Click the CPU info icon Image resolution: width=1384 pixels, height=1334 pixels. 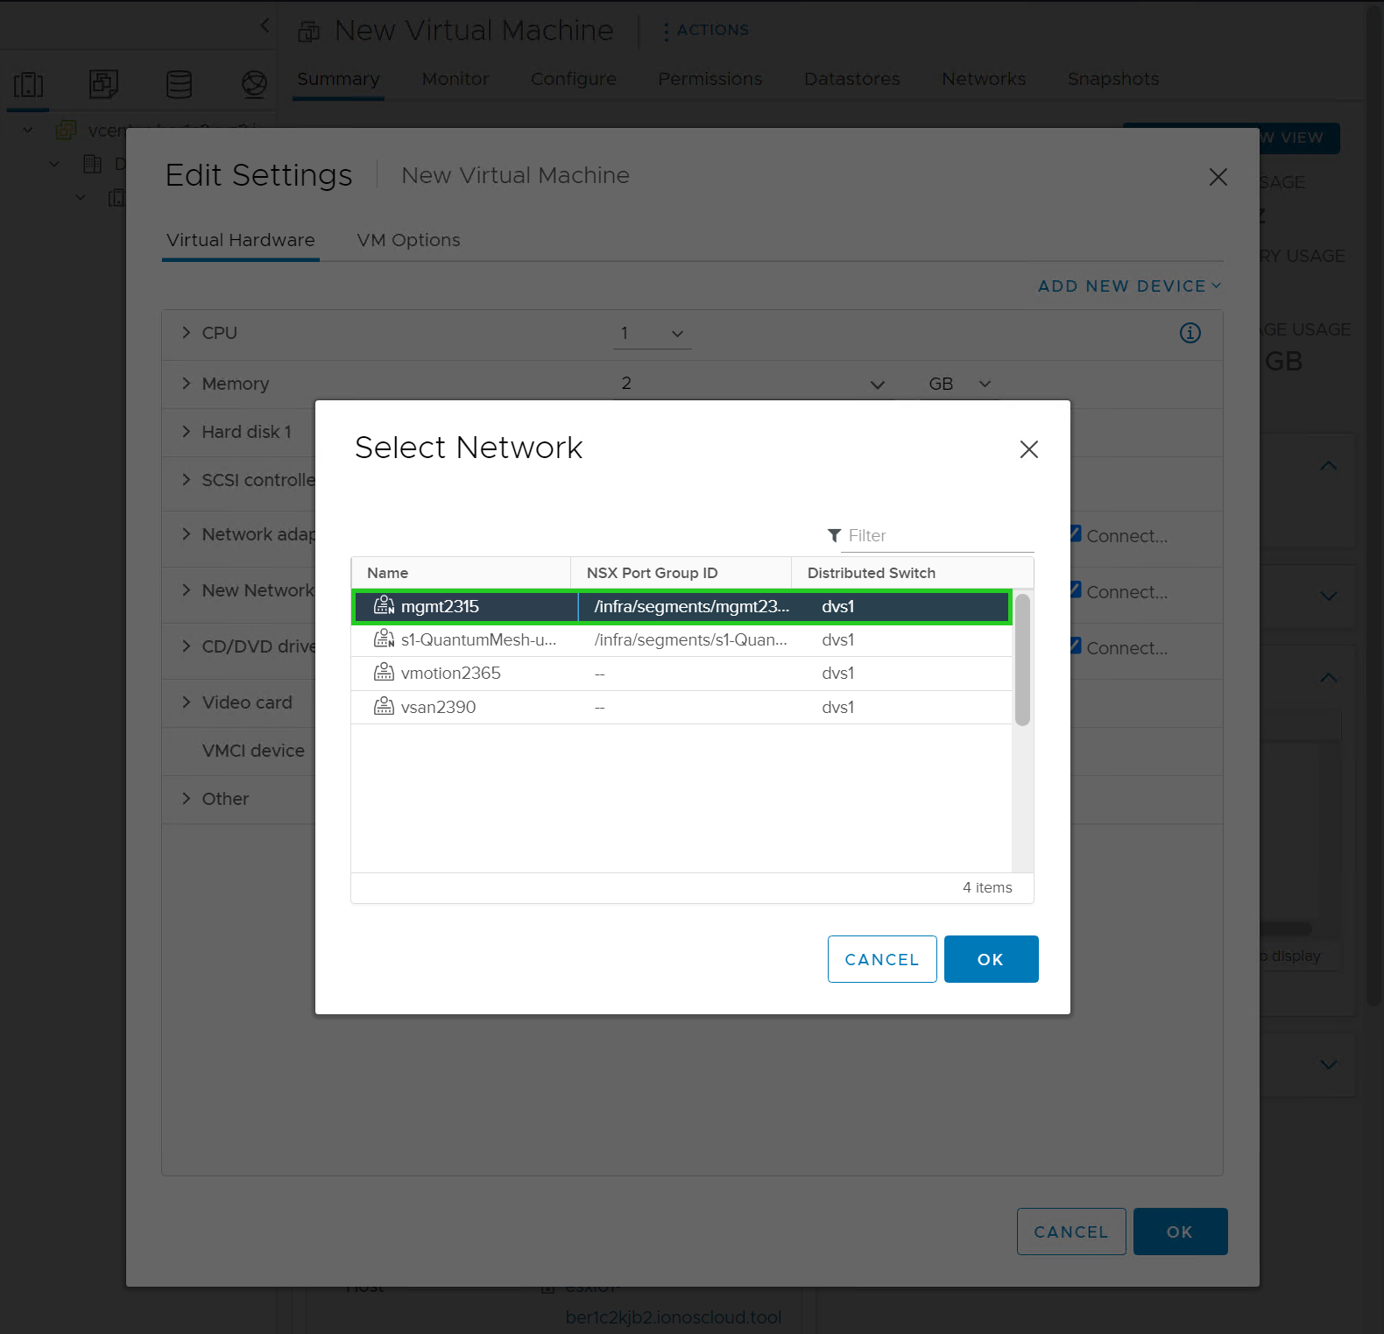point(1190,333)
